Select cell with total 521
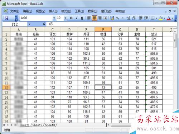The image size is (179, 134). [154, 39]
